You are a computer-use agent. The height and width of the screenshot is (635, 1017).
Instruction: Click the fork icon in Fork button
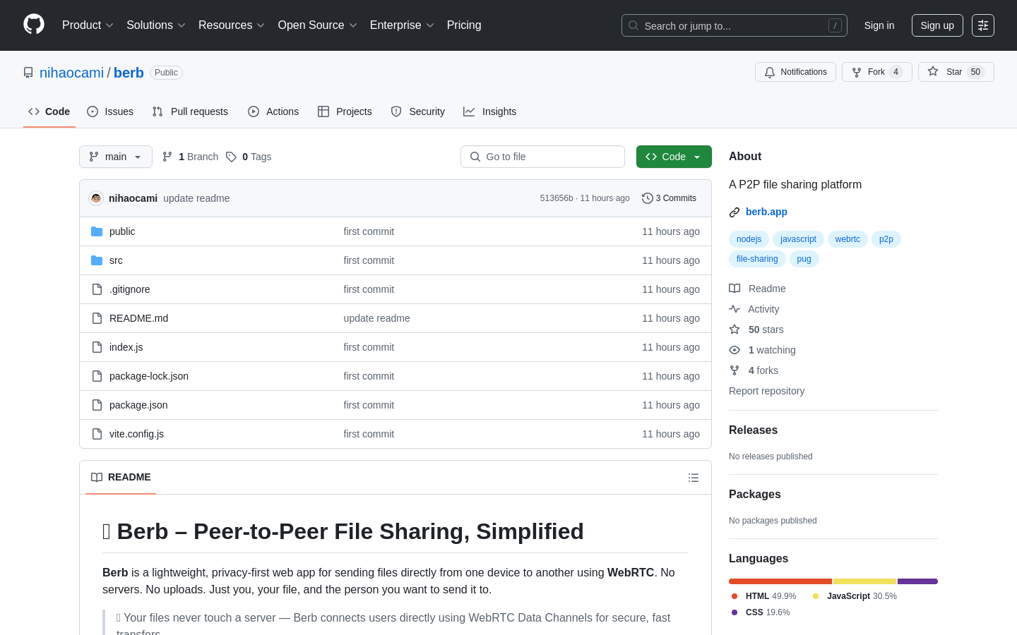[857, 72]
